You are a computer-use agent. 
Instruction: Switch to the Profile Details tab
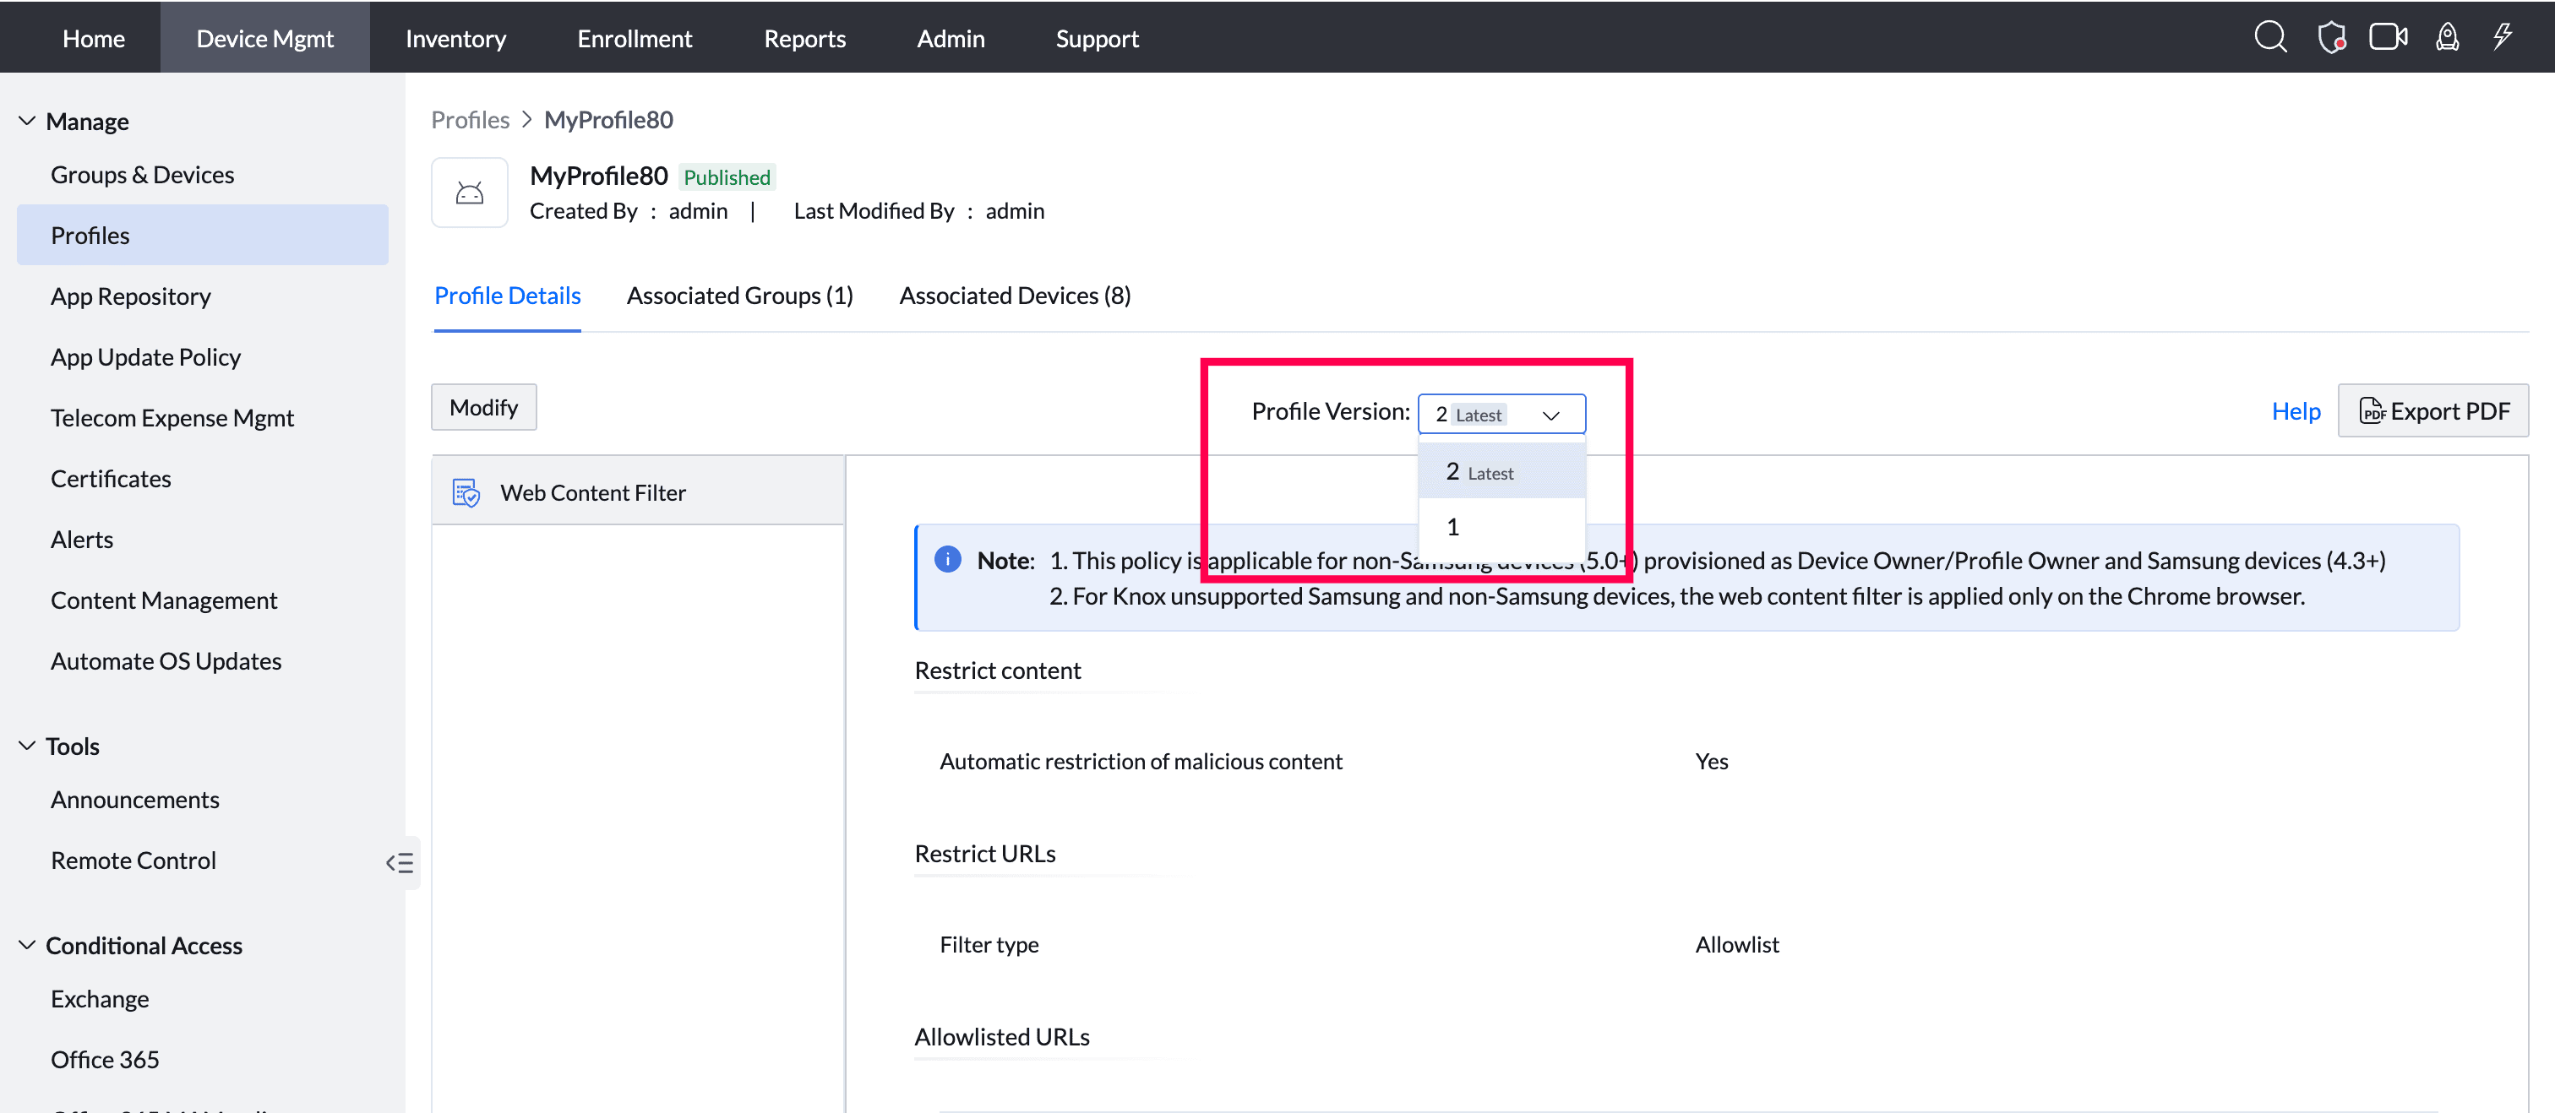[508, 296]
